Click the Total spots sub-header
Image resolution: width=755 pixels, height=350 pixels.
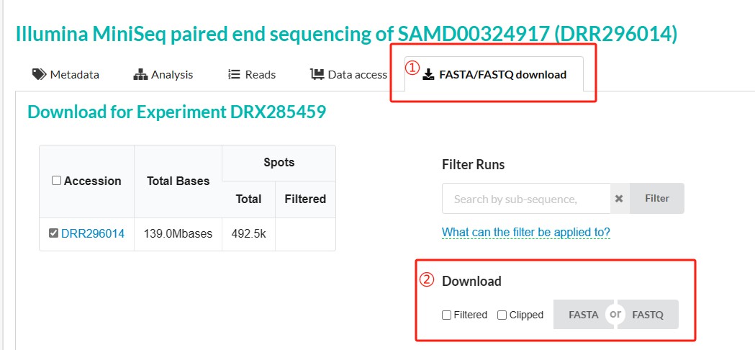coord(248,199)
